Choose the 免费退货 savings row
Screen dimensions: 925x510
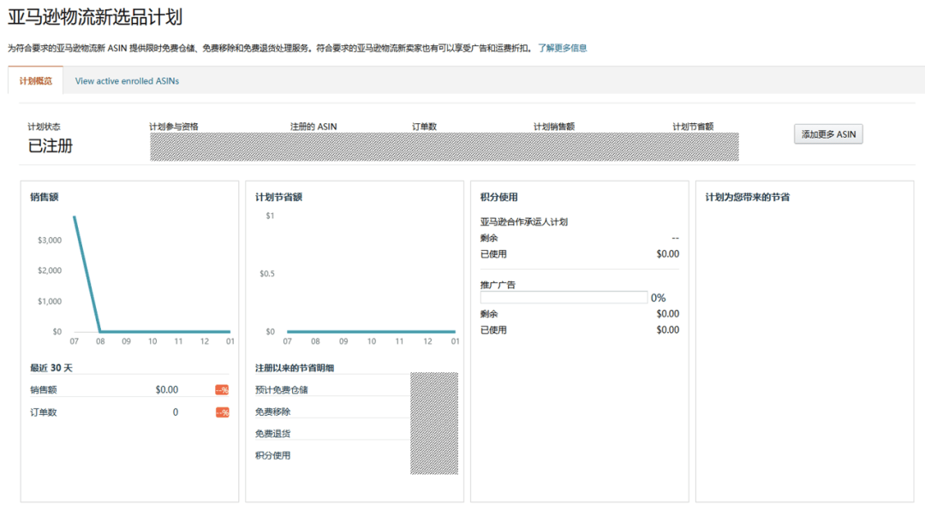click(272, 434)
